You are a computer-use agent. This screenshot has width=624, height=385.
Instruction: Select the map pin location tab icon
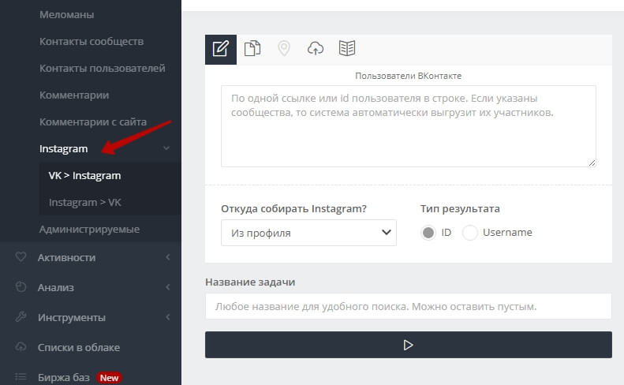(284, 49)
